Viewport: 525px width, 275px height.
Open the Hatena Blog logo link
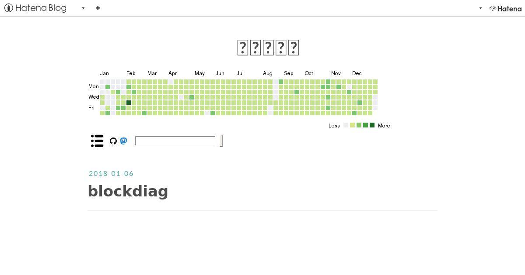[x=35, y=8]
